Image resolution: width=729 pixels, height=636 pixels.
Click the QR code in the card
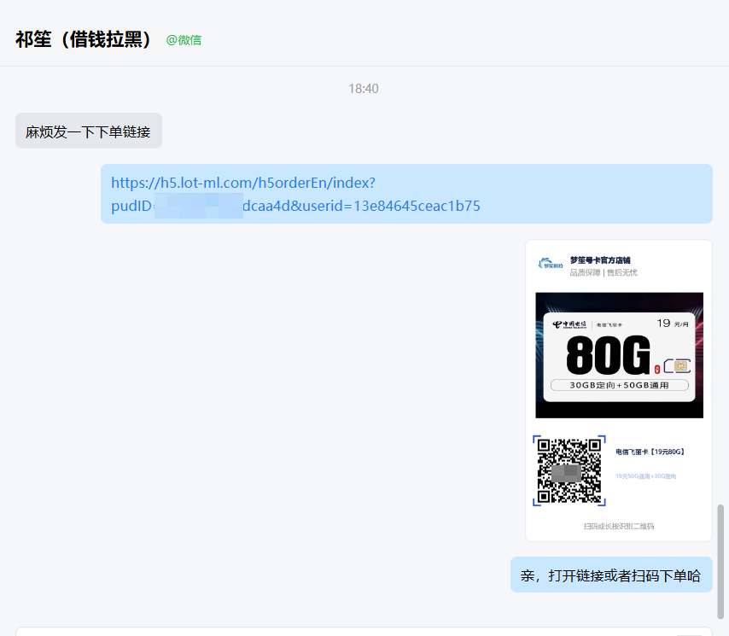point(569,470)
